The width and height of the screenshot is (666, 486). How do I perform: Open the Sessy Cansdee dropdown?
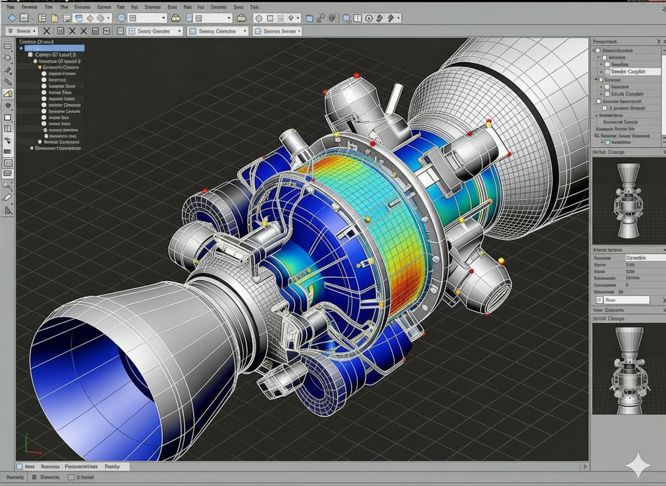click(218, 31)
